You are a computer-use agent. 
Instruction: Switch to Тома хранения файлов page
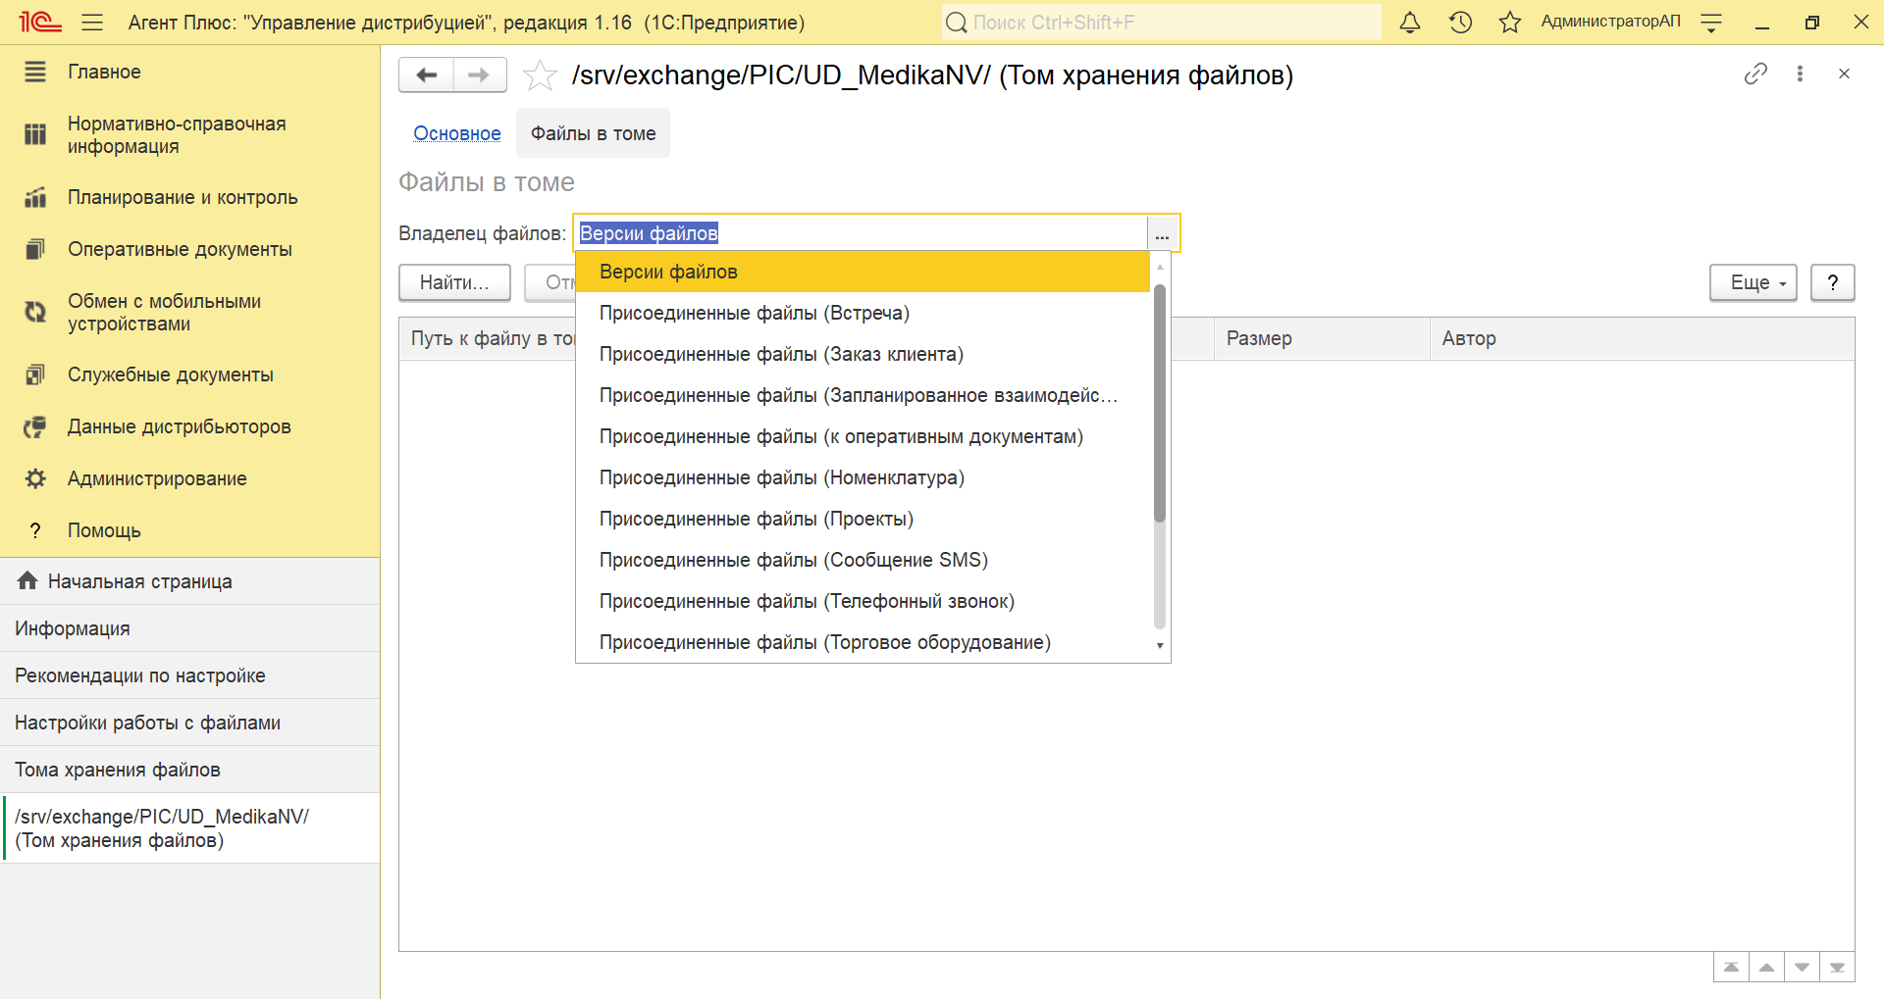coord(189,770)
